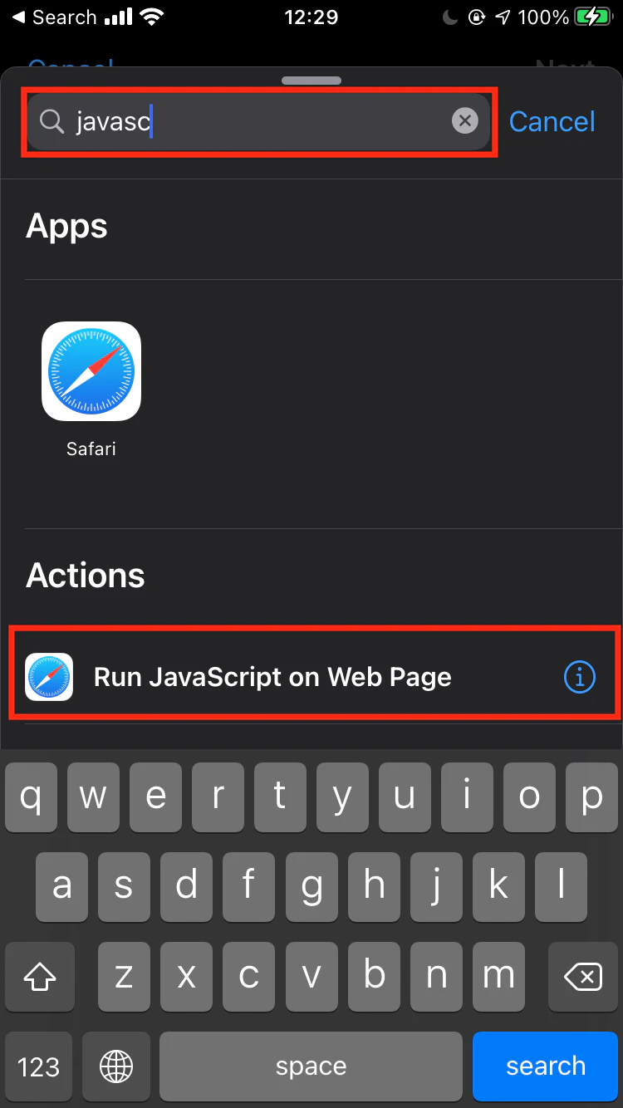Tap the letter r key

pos(218,797)
